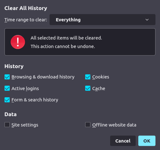Uncheck the Cookies checkbox
The height and width of the screenshot is (150, 160).
pos(88,77)
